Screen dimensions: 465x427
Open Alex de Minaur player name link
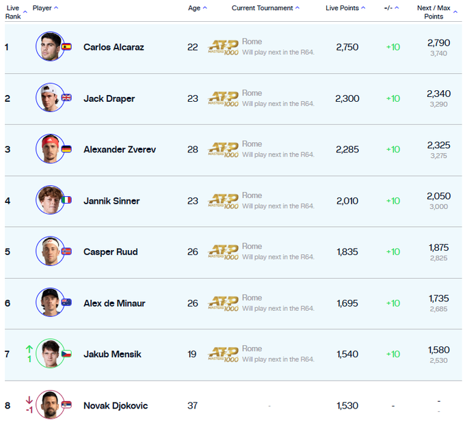point(114,303)
